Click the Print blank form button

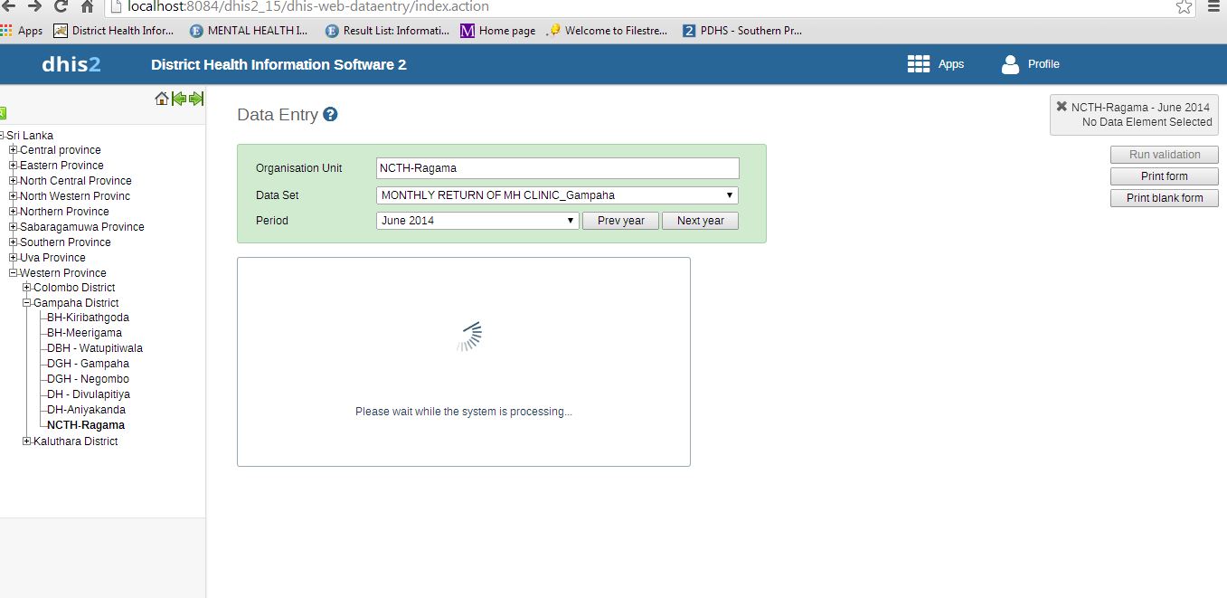point(1165,198)
